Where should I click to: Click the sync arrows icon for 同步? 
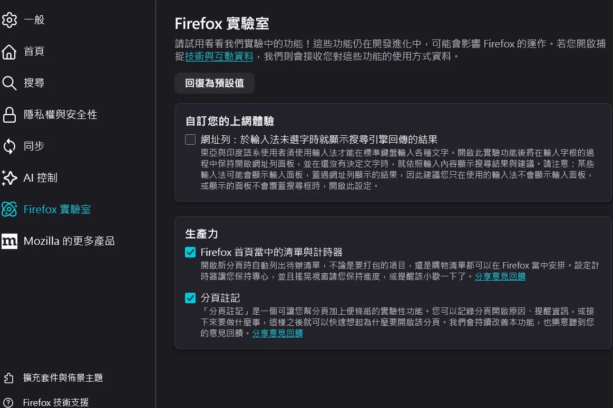point(9,146)
